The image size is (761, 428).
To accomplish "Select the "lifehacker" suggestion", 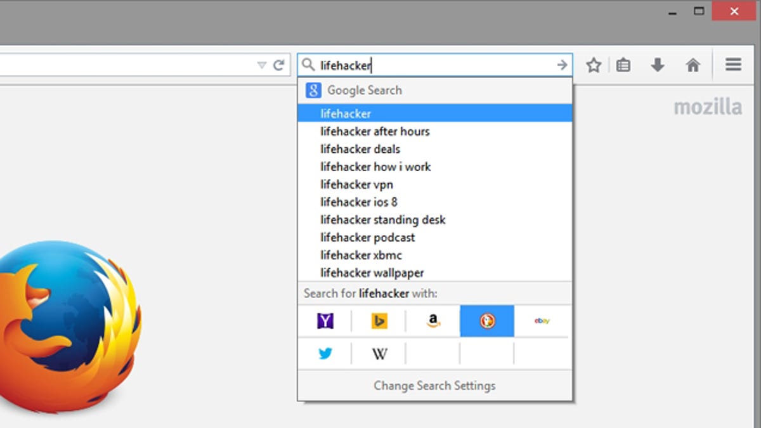I will (435, 113).
